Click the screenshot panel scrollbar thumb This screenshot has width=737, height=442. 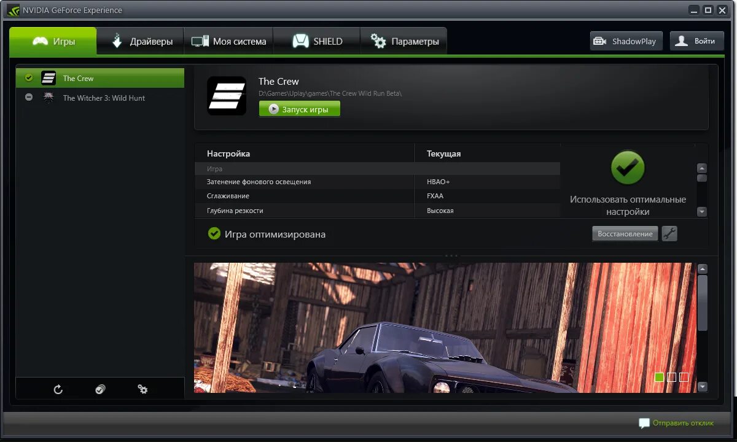point(703,303)
